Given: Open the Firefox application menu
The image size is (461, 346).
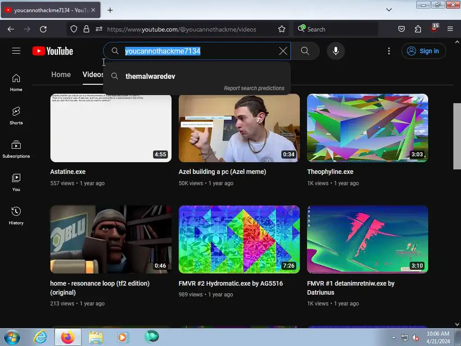Looking at the screenshot, I should [x=450, y=29].
